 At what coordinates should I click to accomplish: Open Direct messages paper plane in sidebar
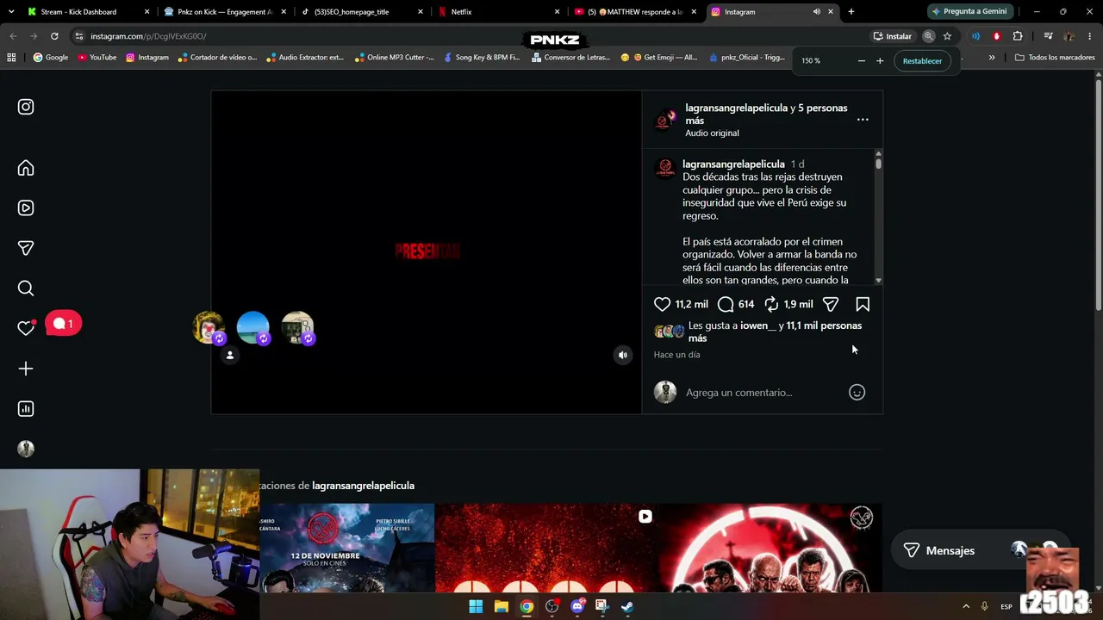pyautogui.click(x=26, y=248)
